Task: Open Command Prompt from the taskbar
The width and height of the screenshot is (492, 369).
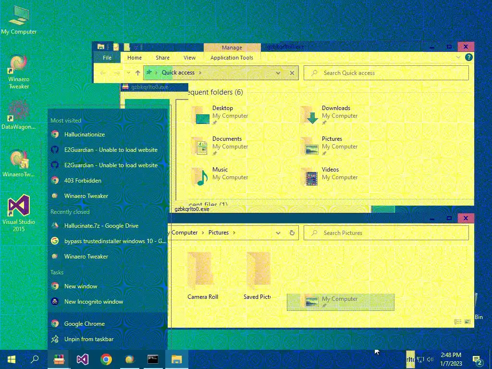Action: tap(153, 359)
